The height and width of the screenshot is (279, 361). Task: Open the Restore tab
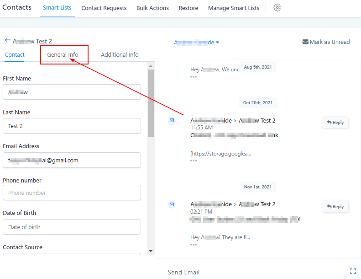(188, 8)
